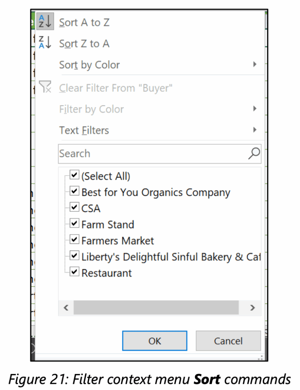Toggle the Farmers Market checkbox
The image size is (300, 390).
click(75, 240)
